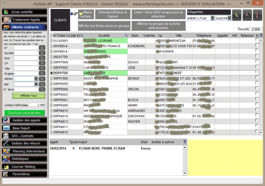Click the Planning Interventions calendar icon
Viewport: 265px width, 186px height.
(x=7, y=151)
